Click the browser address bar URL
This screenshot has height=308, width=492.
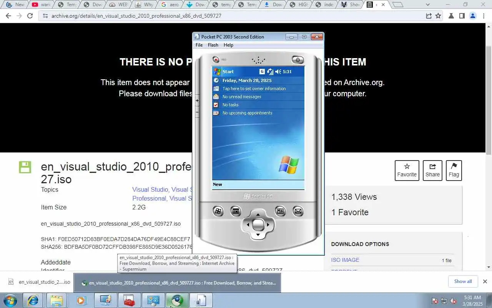(x=136, y=16)
